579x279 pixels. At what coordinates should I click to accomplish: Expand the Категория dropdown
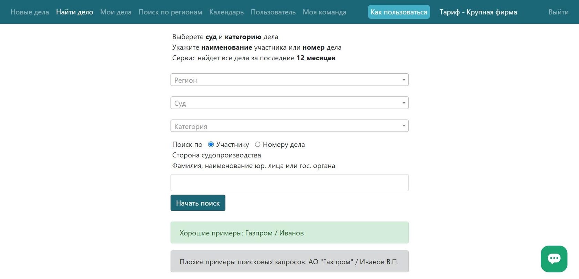click(289, 126)
